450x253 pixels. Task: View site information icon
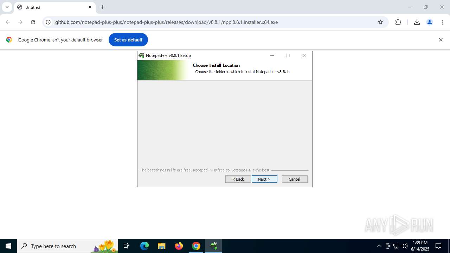48,22
